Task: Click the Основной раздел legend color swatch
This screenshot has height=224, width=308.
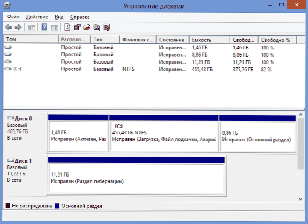Action: 57,206
